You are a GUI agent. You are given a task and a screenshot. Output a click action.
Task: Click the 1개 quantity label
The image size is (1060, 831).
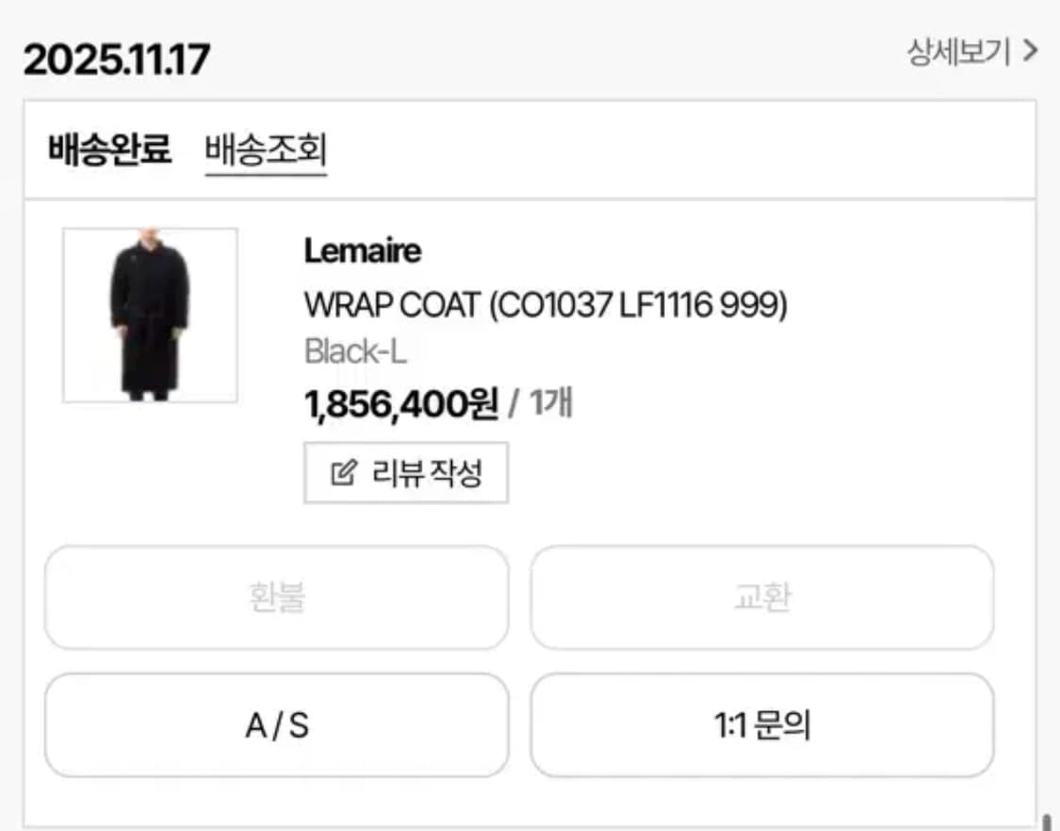point(555,403)
